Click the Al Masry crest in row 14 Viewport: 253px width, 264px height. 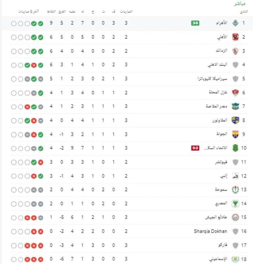point(235,204)
